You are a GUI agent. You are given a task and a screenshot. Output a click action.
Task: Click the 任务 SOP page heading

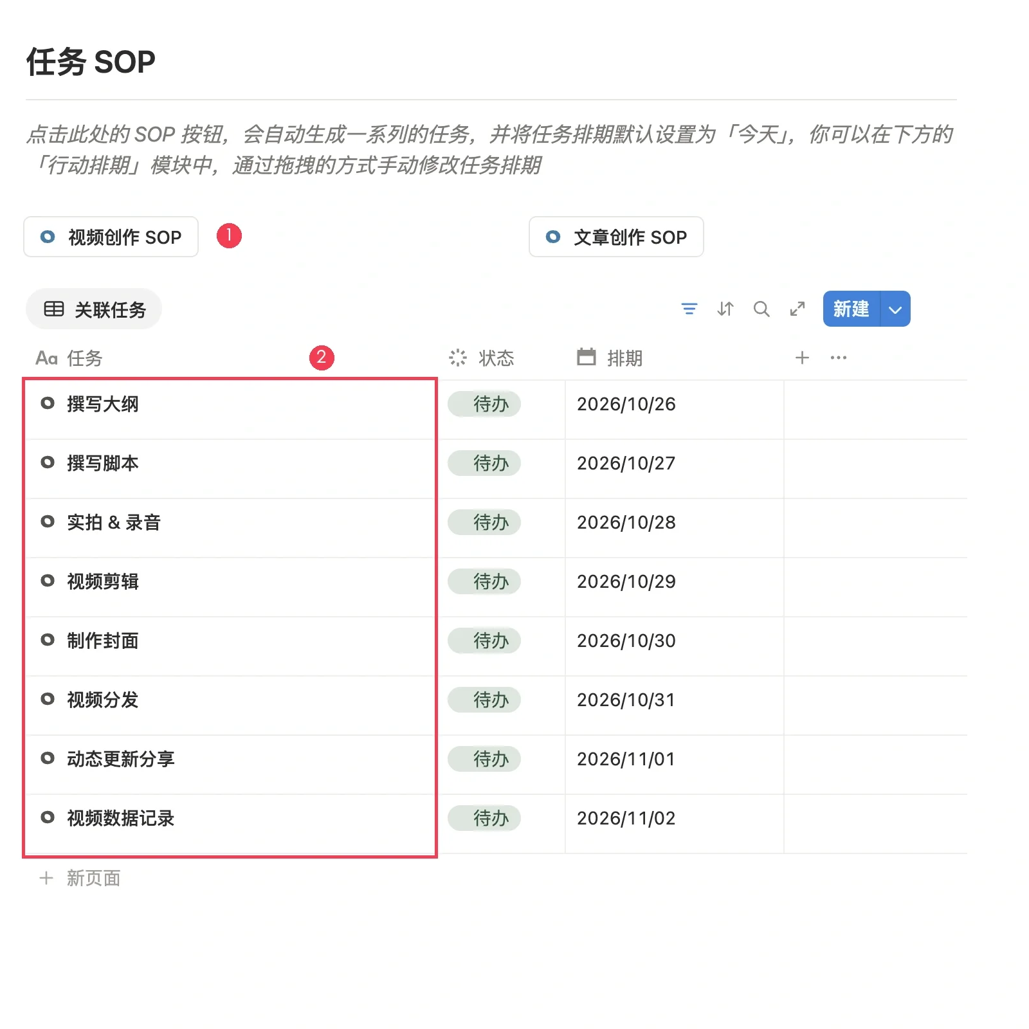coord(91,62)
